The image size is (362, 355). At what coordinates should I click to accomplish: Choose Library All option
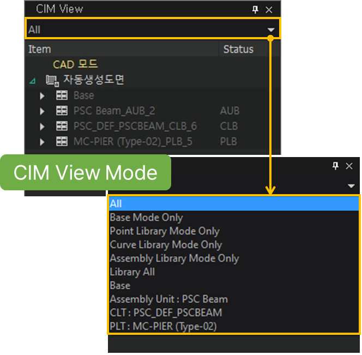click(x=234, y=272)
